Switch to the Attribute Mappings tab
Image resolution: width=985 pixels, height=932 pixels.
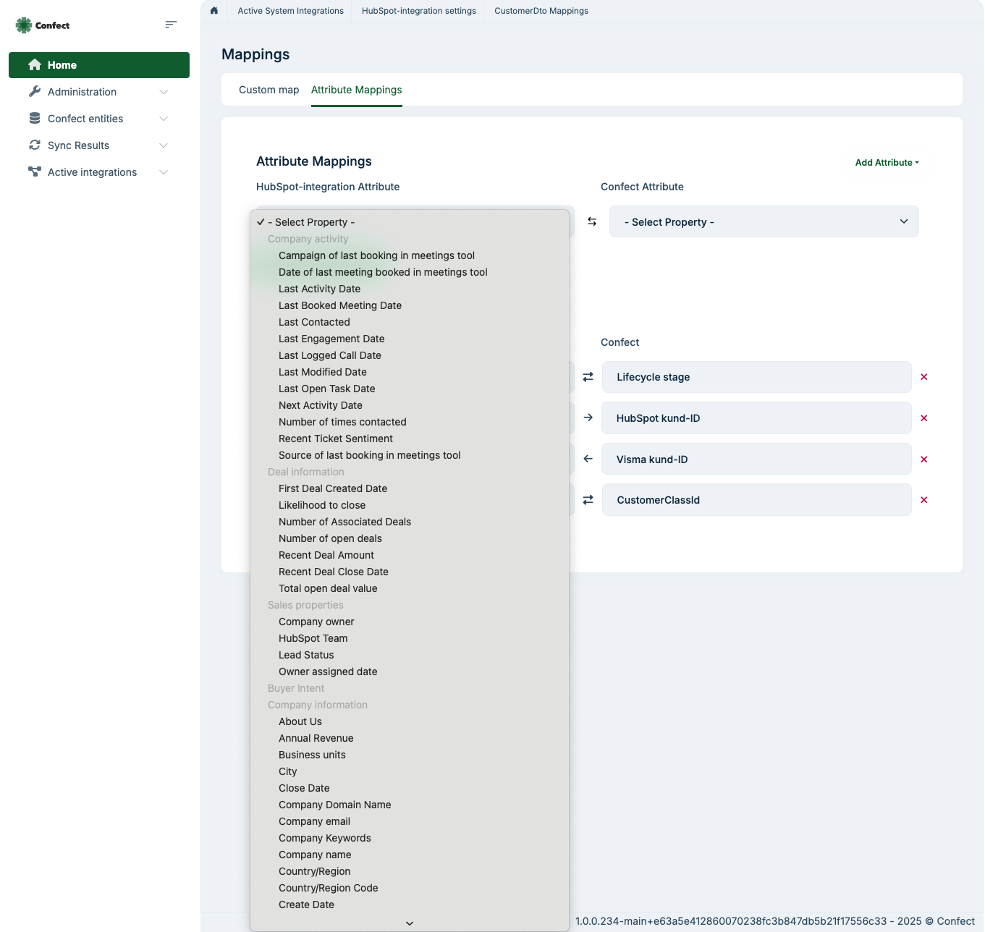(356, 90)
